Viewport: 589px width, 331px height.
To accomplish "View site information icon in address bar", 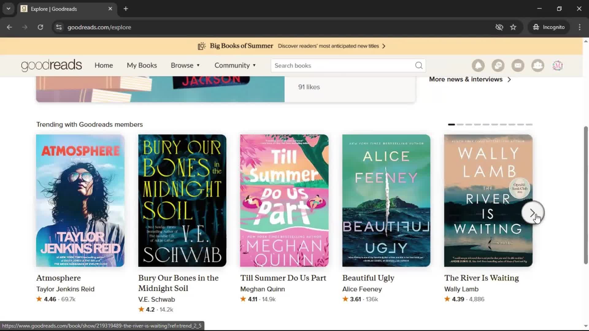I will [x=59, y=27].
